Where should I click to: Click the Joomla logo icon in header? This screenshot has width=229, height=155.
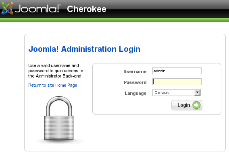pyautogui.click(x=7, y=8)
